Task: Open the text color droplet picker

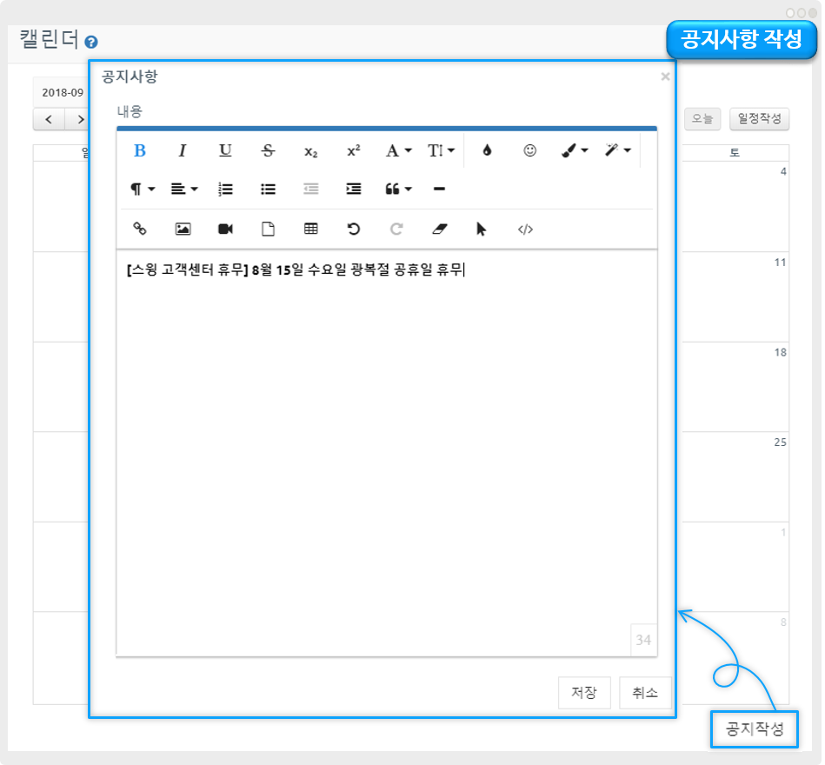Action: coord(487,150)
